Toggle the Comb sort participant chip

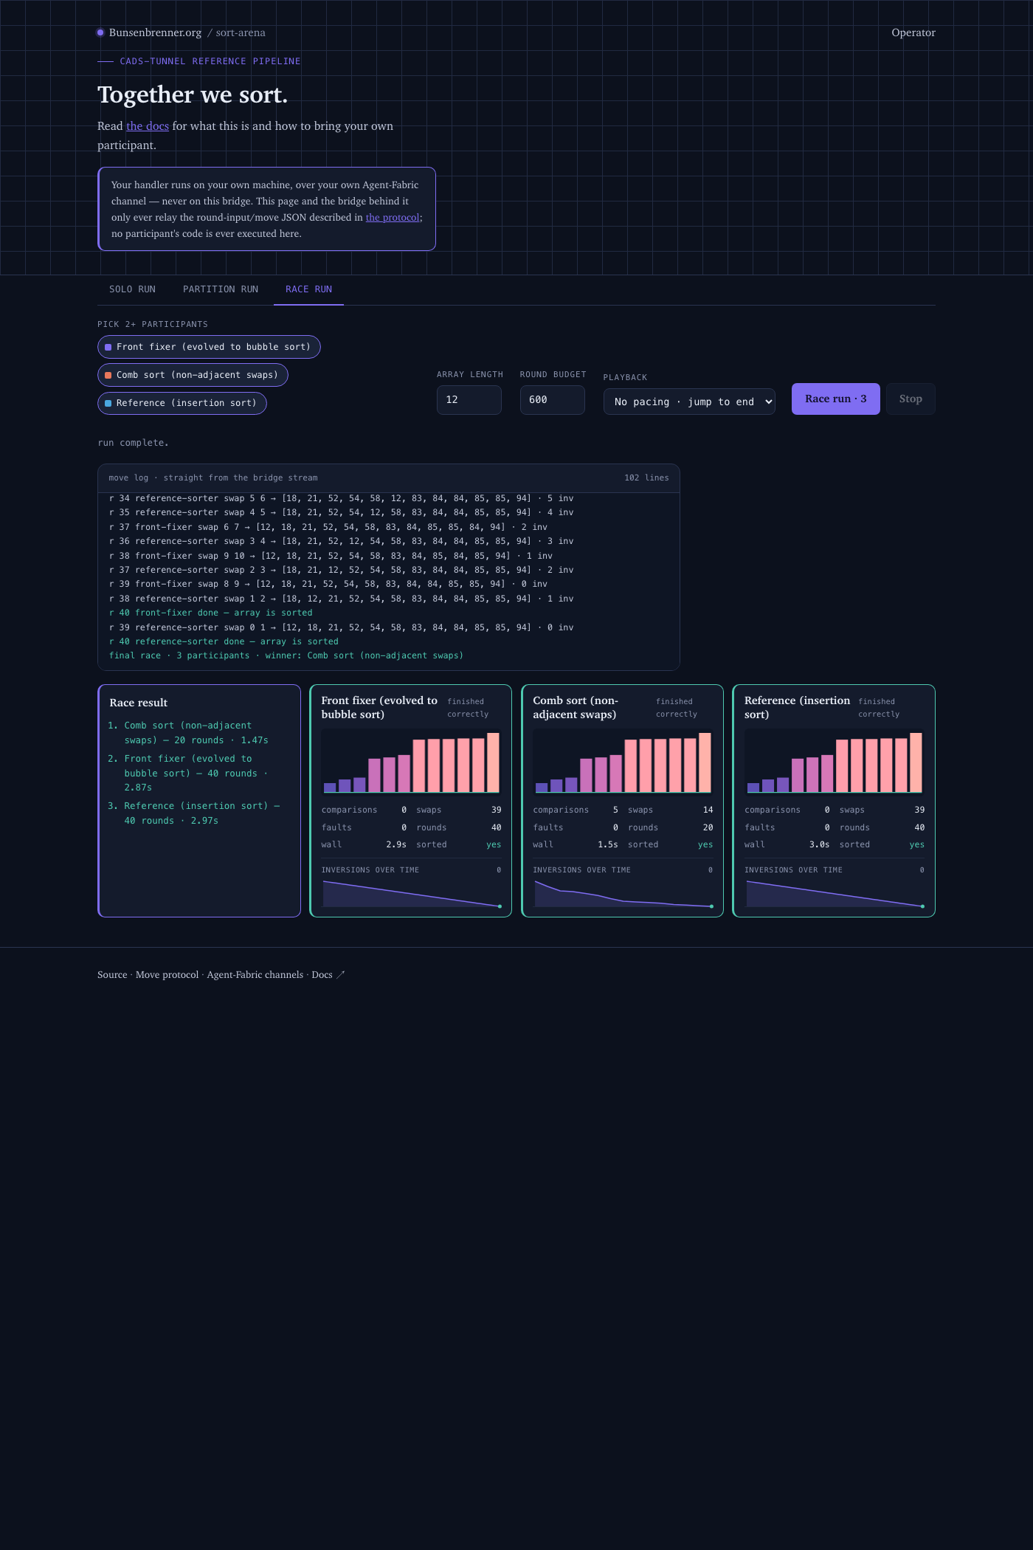[193, 375]
